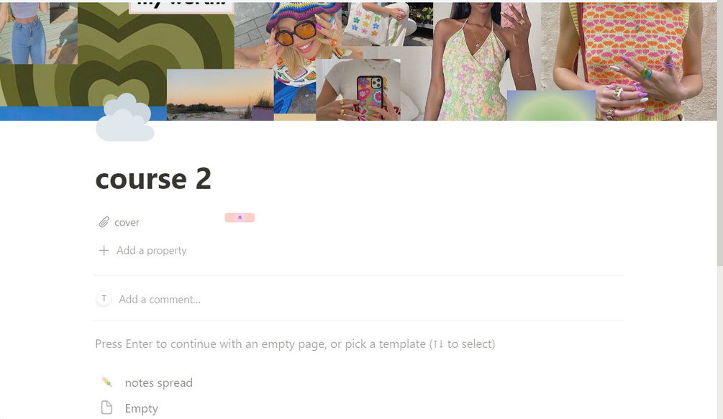Viewport: 723px width, 419px height.
Task: Click the sunset beach photo in cover
Action: [x=220, y=95]
